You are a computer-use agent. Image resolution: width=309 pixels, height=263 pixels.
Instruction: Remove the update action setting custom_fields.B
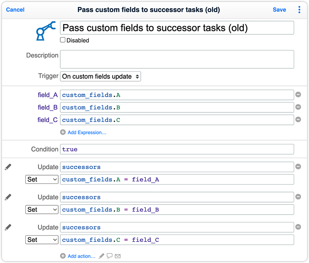click(298, 197)
